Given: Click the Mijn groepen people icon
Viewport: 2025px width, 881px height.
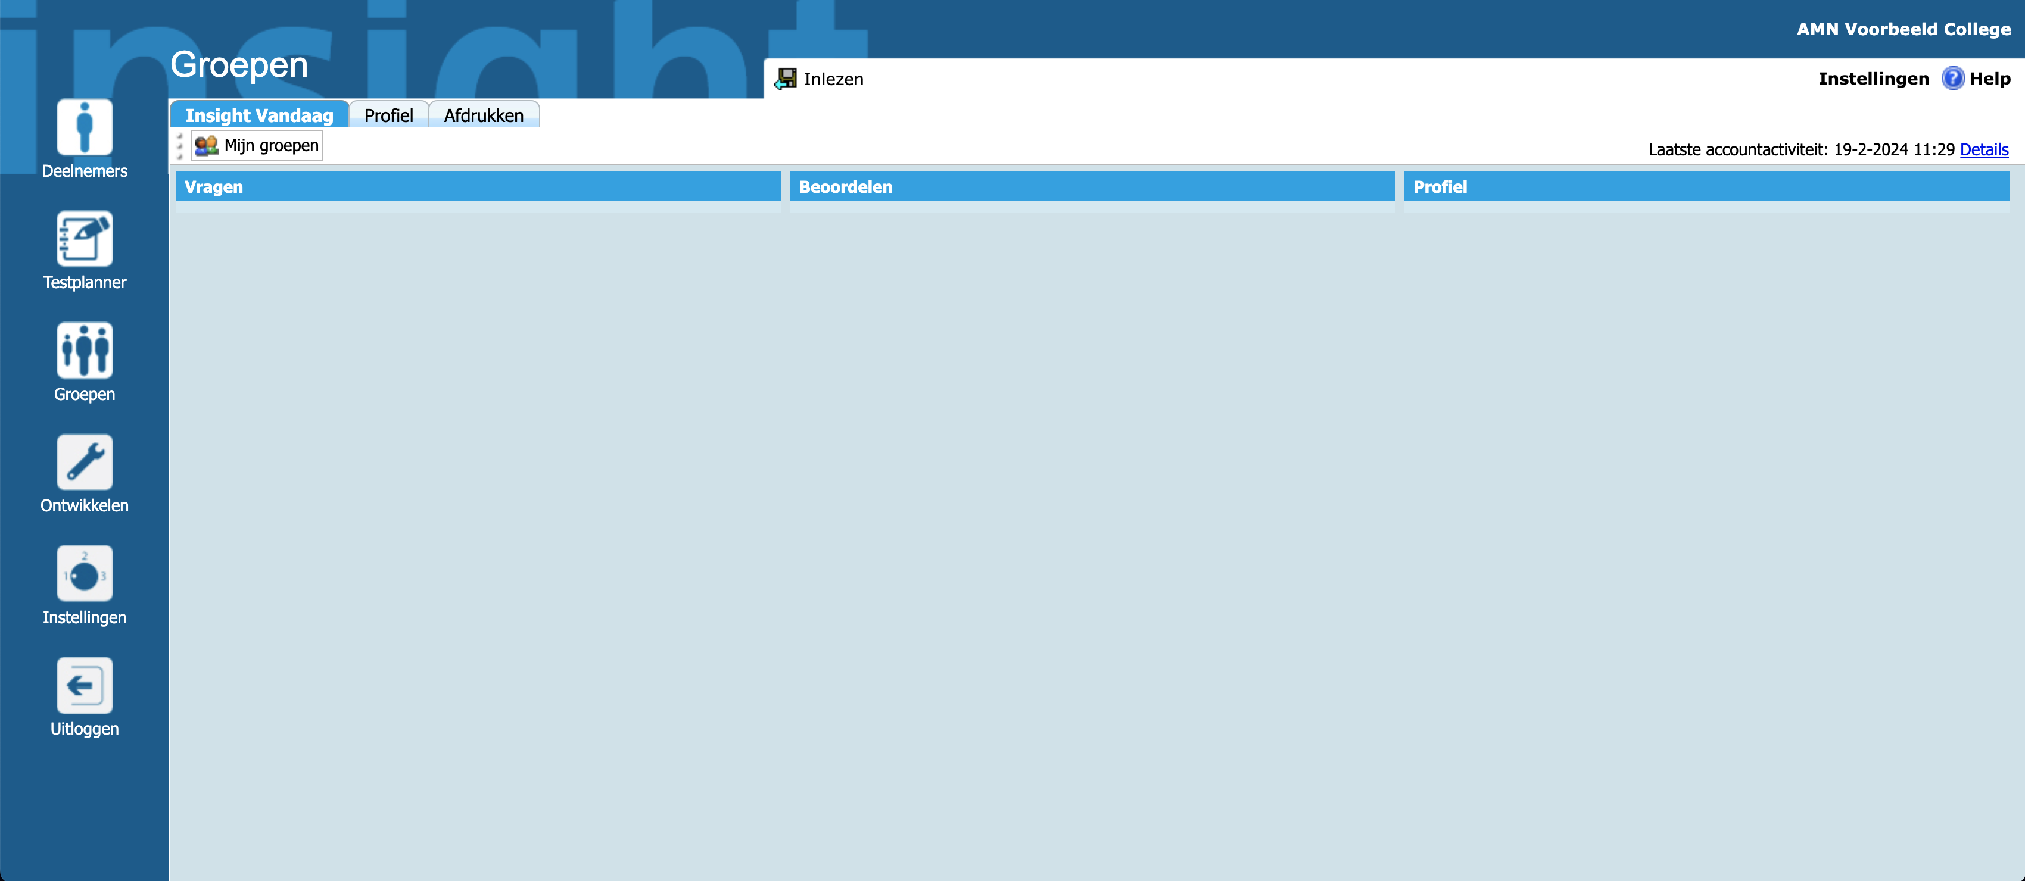Looking at the screenshot, I should (206, 145).
